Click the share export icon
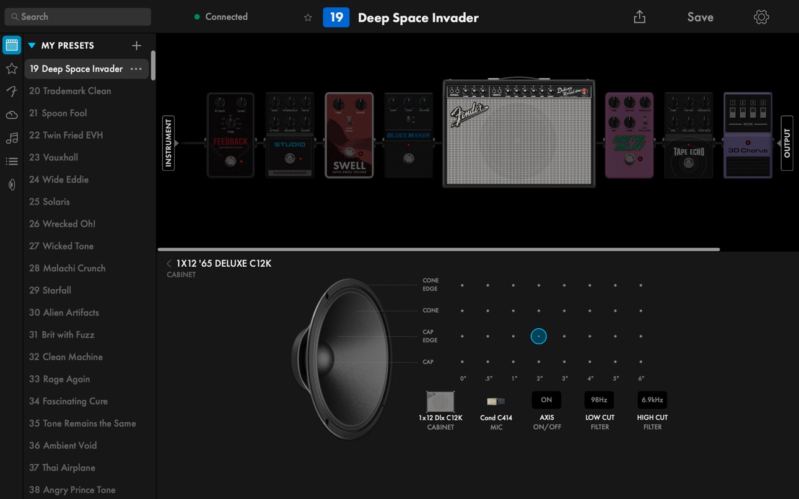The width and height of the screenshot is (799, 499). [x=640, y=17]
